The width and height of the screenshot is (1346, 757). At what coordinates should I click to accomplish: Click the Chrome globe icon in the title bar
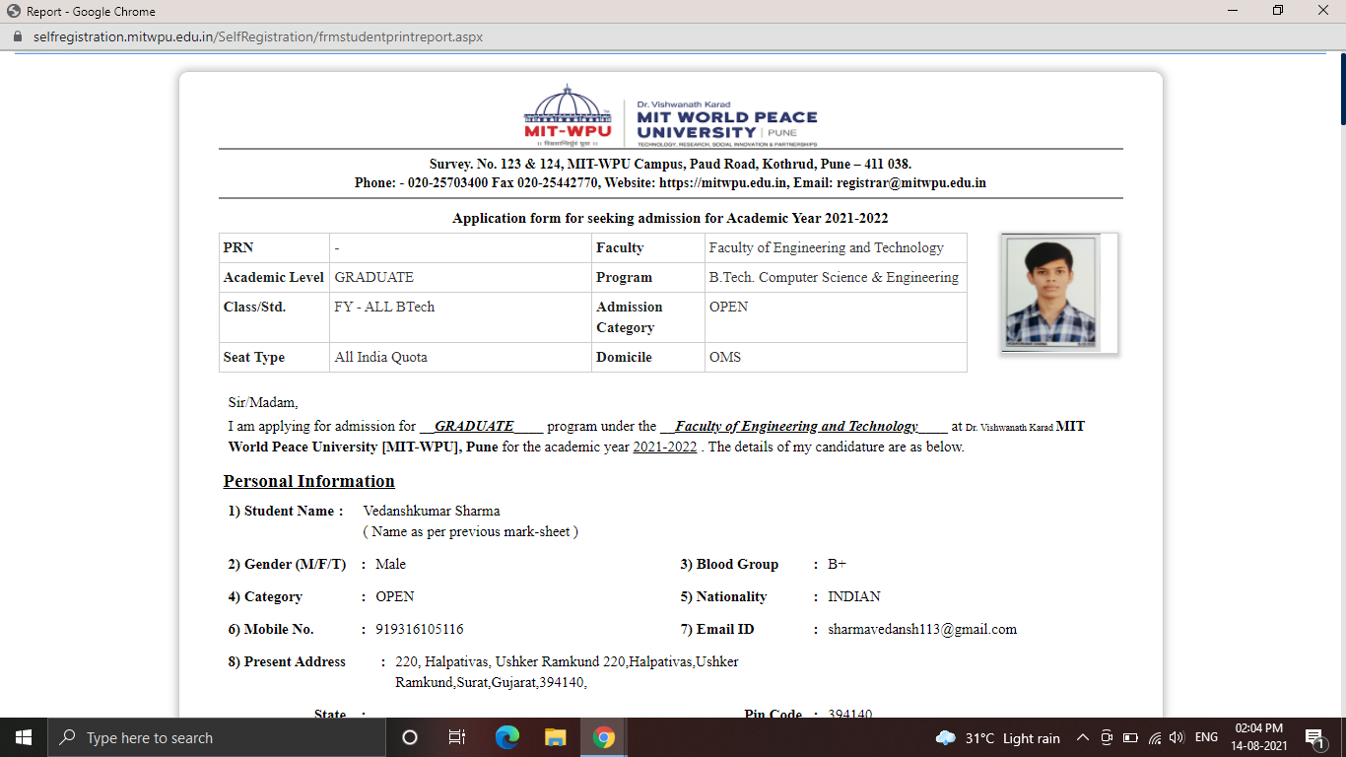coord(13,11)
